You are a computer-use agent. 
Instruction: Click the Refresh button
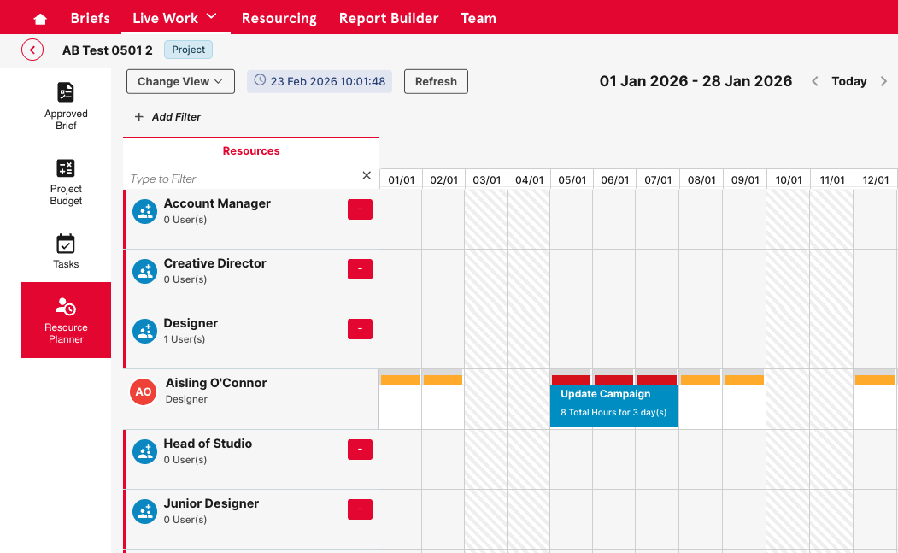pos(436,81)
